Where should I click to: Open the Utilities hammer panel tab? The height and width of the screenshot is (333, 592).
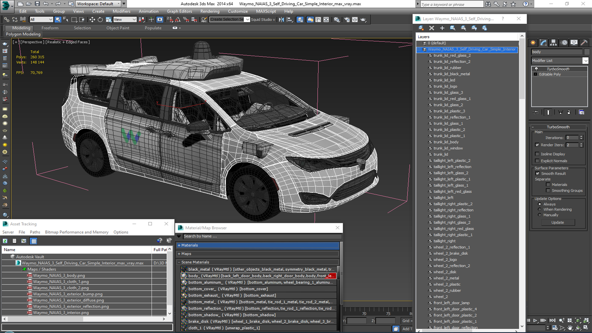584,43
